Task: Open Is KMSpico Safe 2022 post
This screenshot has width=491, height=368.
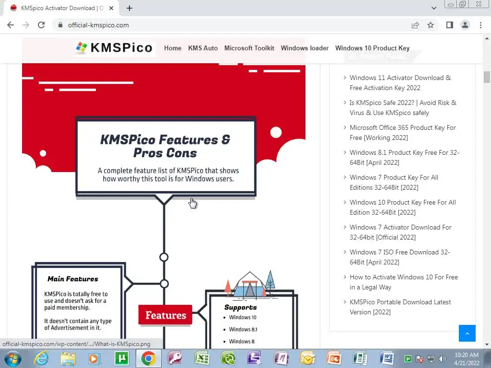Action: click(x=403, y=108)
